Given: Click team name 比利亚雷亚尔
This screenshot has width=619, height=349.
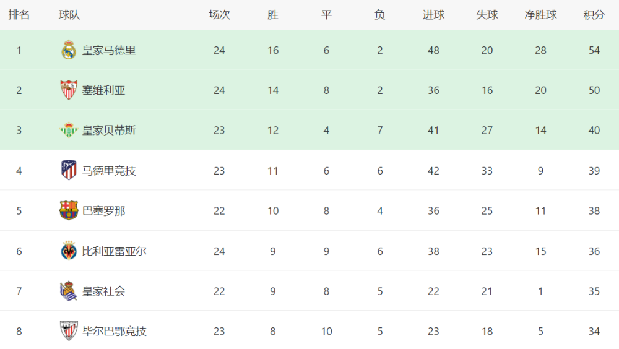Looking at the screenshot, I should pyautogui.click(x=114, y=251).
